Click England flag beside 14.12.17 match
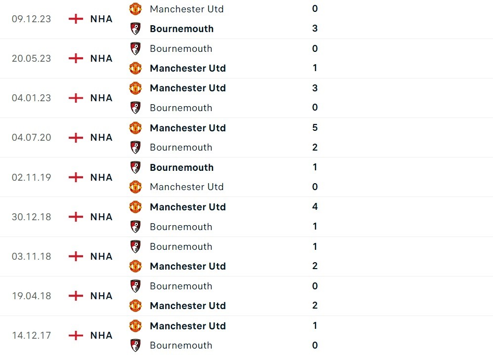493x355 pixels. pos(76,335)
